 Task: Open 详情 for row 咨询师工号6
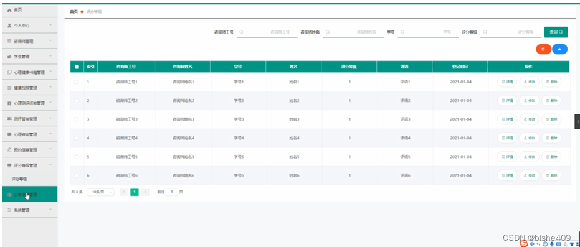[507, 175]
